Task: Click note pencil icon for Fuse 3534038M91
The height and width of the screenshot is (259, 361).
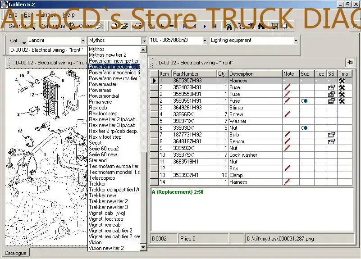Action: pyautogui.click(x=287, y=87)
